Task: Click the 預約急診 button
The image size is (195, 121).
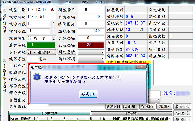Action: (x=67, y=52)
